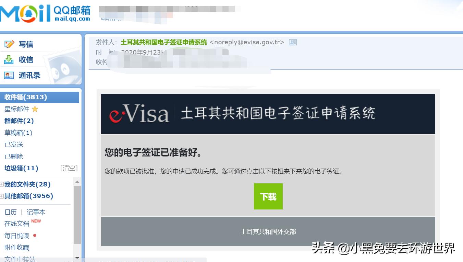
Task: Expand 我的文件夹 folder tree
Action: (x=2, y=184)
